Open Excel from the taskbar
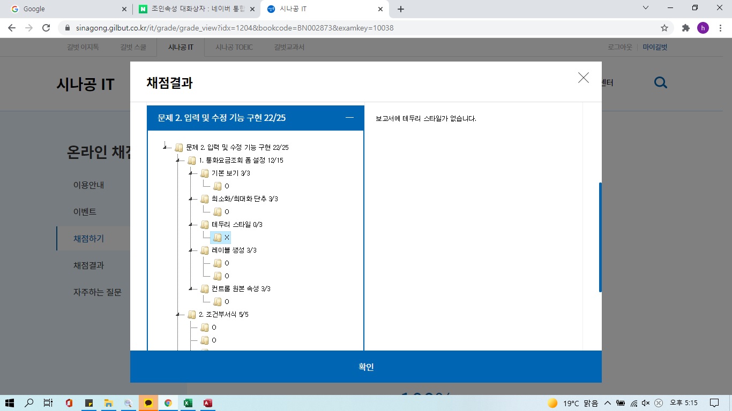 pyautogui.click(x=188, y=403)
